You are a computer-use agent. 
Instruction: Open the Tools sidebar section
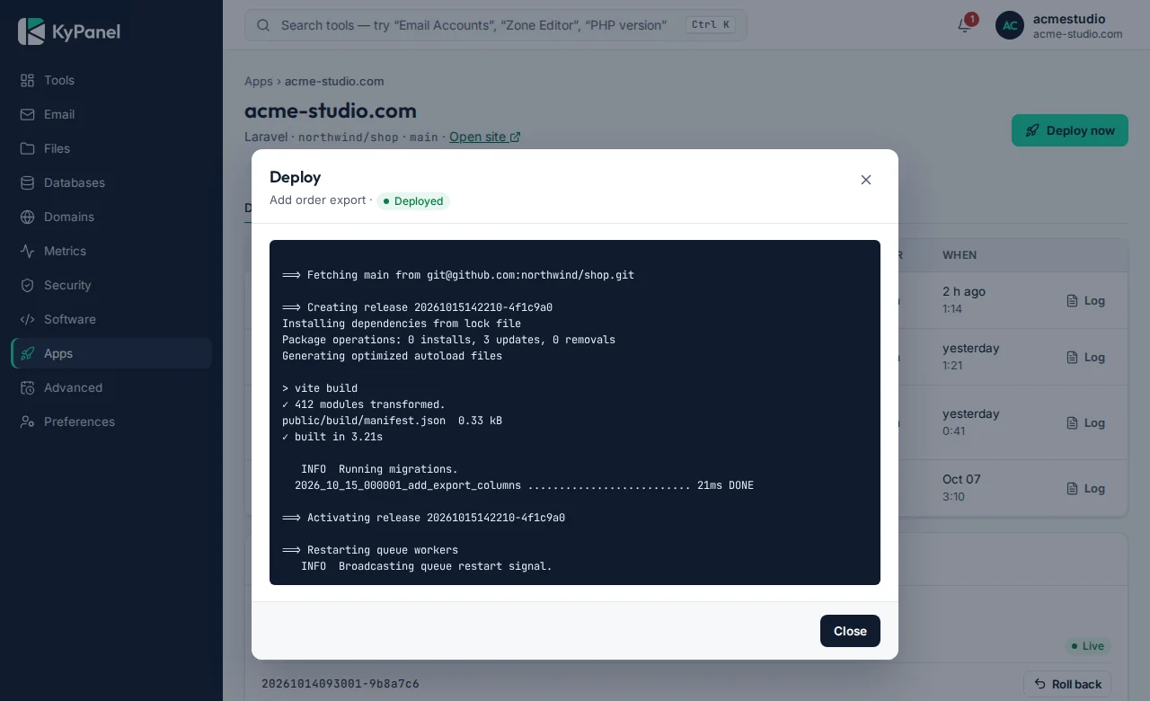(x=111, y=80)
